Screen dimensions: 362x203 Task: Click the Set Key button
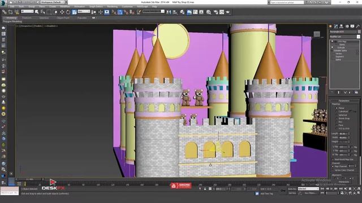coord(292,193)
